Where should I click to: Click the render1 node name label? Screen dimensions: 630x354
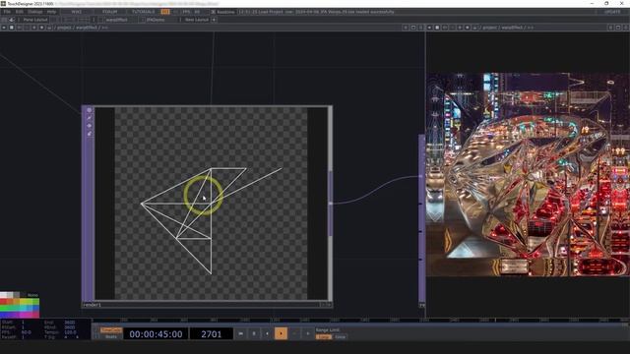pyautogui.click(x=92, y=305)
